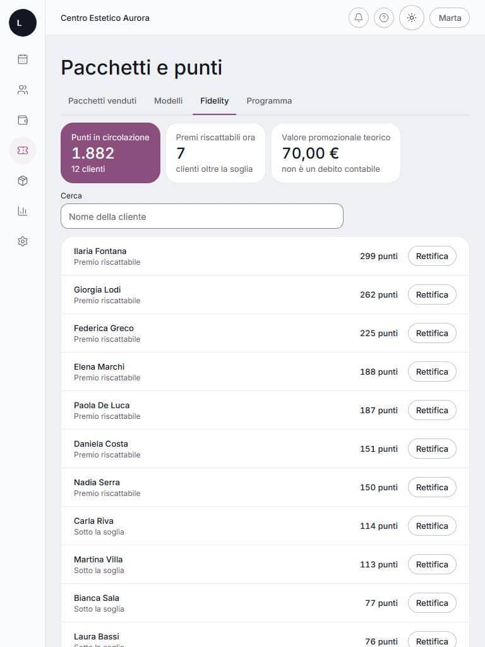Toggle the light theme sun icon
This screenshot has height=647, width=485.
coord(412,18)
